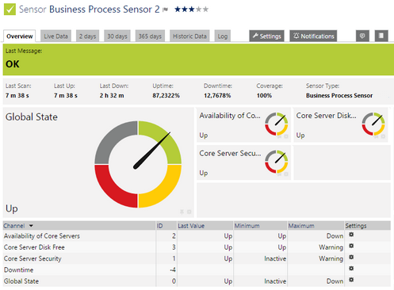This screenshot has height=290, width=394.
Task: Click Core Server Security minimum value Inactive
Action: [275, 258]
